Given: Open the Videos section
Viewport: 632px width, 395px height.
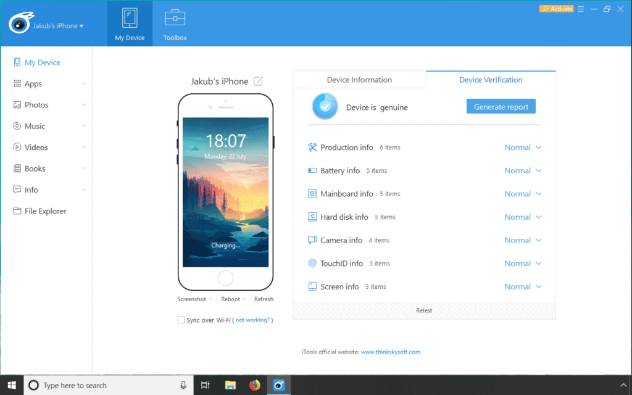Looking at the screenshot, I should 36,147.
